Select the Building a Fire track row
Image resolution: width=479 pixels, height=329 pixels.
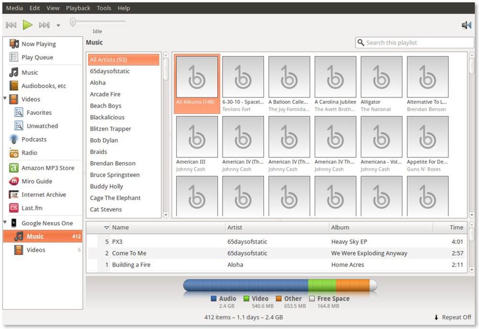276,265
